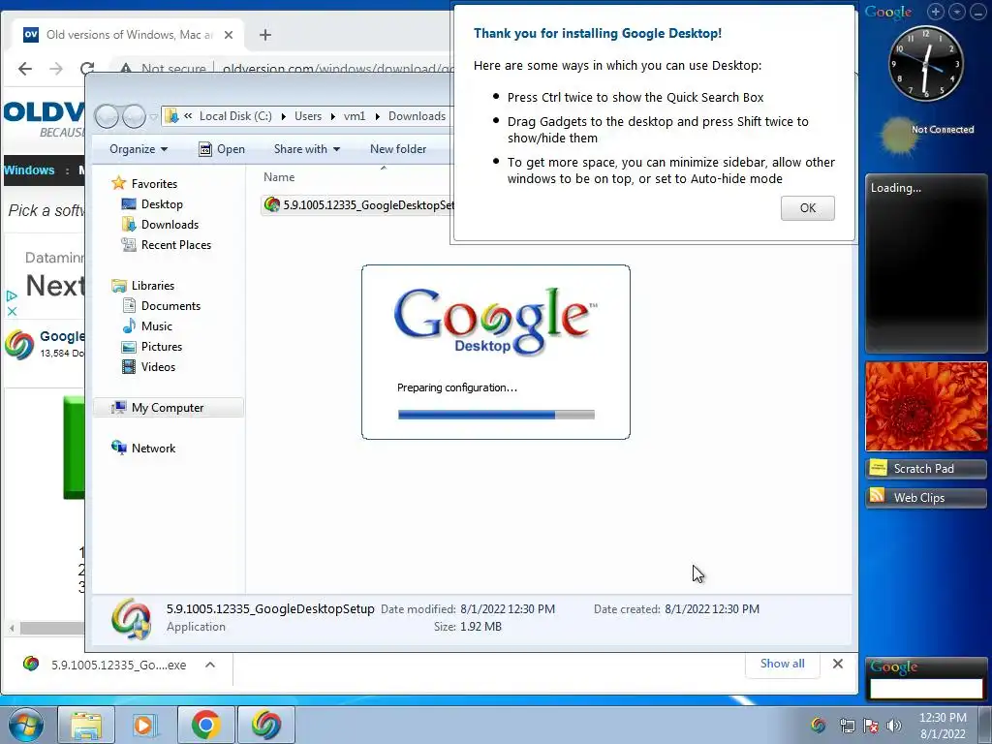Open the Windows Start menu orb

tap(25, 725)
